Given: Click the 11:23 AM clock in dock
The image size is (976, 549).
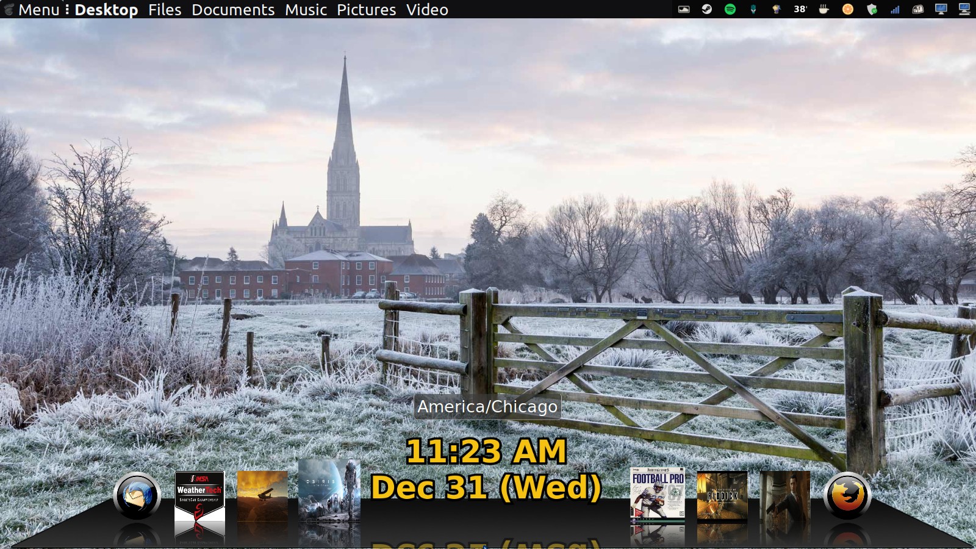Looking at the screenshot, I should pyautogui.click(x=486, y=452).
